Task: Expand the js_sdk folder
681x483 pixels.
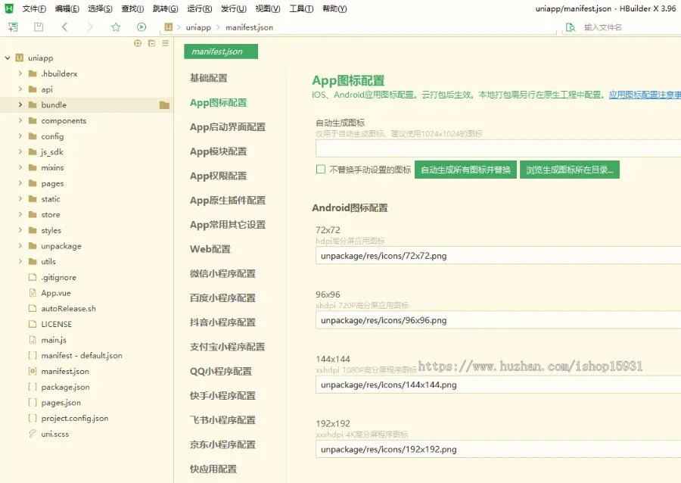Action: coord(20,151)
